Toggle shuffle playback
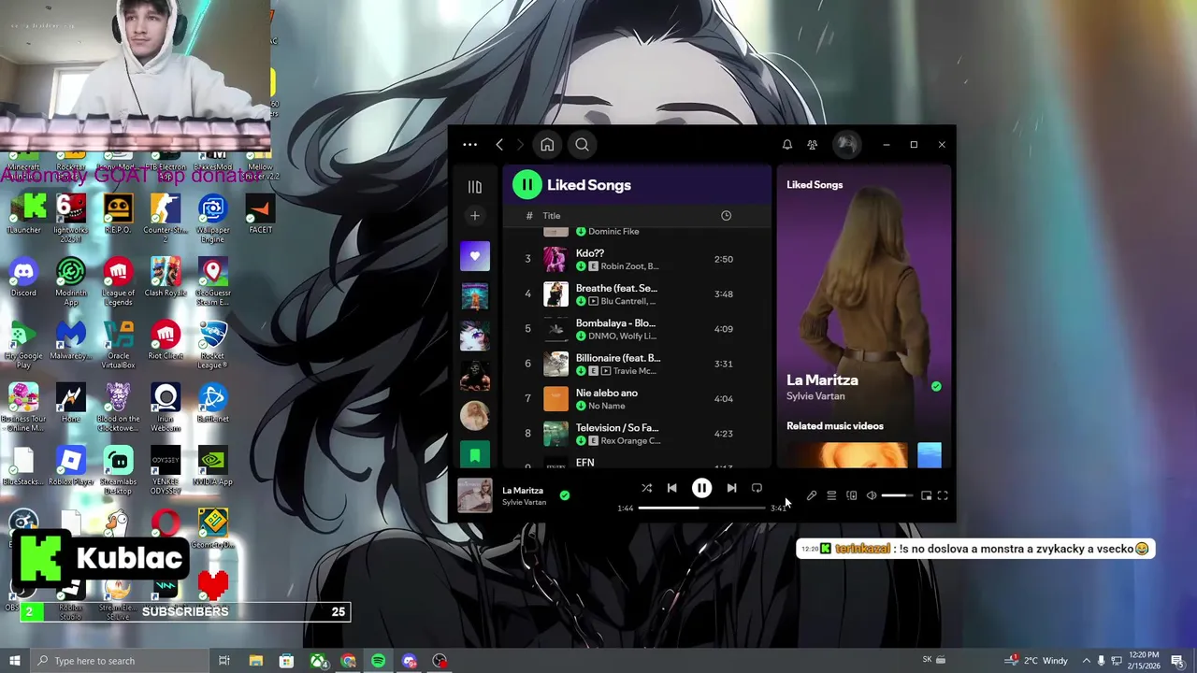 click(x=646, y=488)
